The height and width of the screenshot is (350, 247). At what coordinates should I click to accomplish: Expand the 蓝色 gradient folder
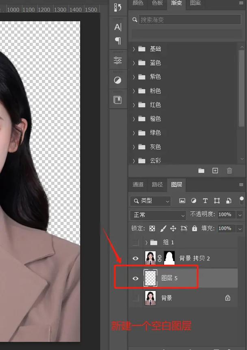click(x=134, y=63)
